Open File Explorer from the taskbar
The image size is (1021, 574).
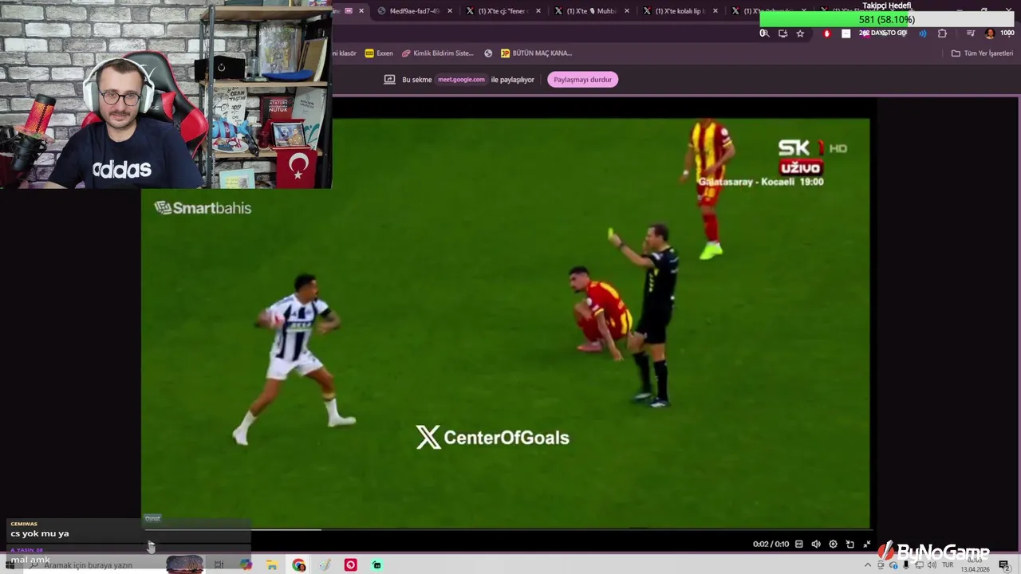coord(272,565)
